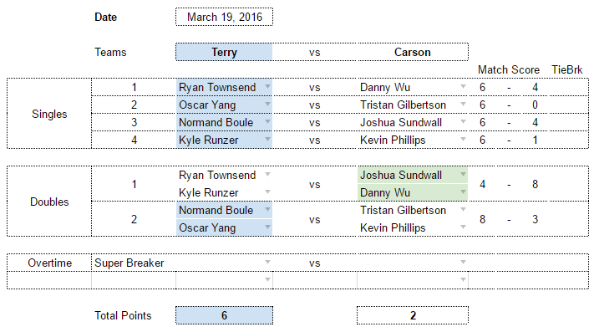This screenshot has height=332, width=594.
Task: Expand Tristan Gilbertson singles dropdown arrow
Action: 463,105
